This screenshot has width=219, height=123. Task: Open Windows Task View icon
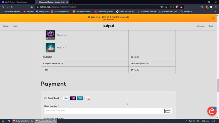[x=3, y=121]
